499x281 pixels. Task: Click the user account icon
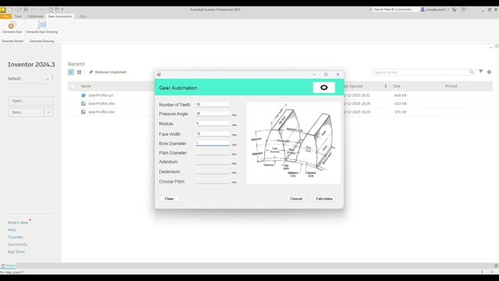[x=423, y=10]
